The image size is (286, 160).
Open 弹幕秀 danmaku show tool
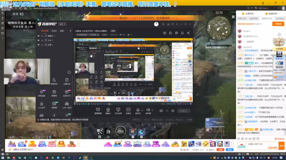coord(54,93)
